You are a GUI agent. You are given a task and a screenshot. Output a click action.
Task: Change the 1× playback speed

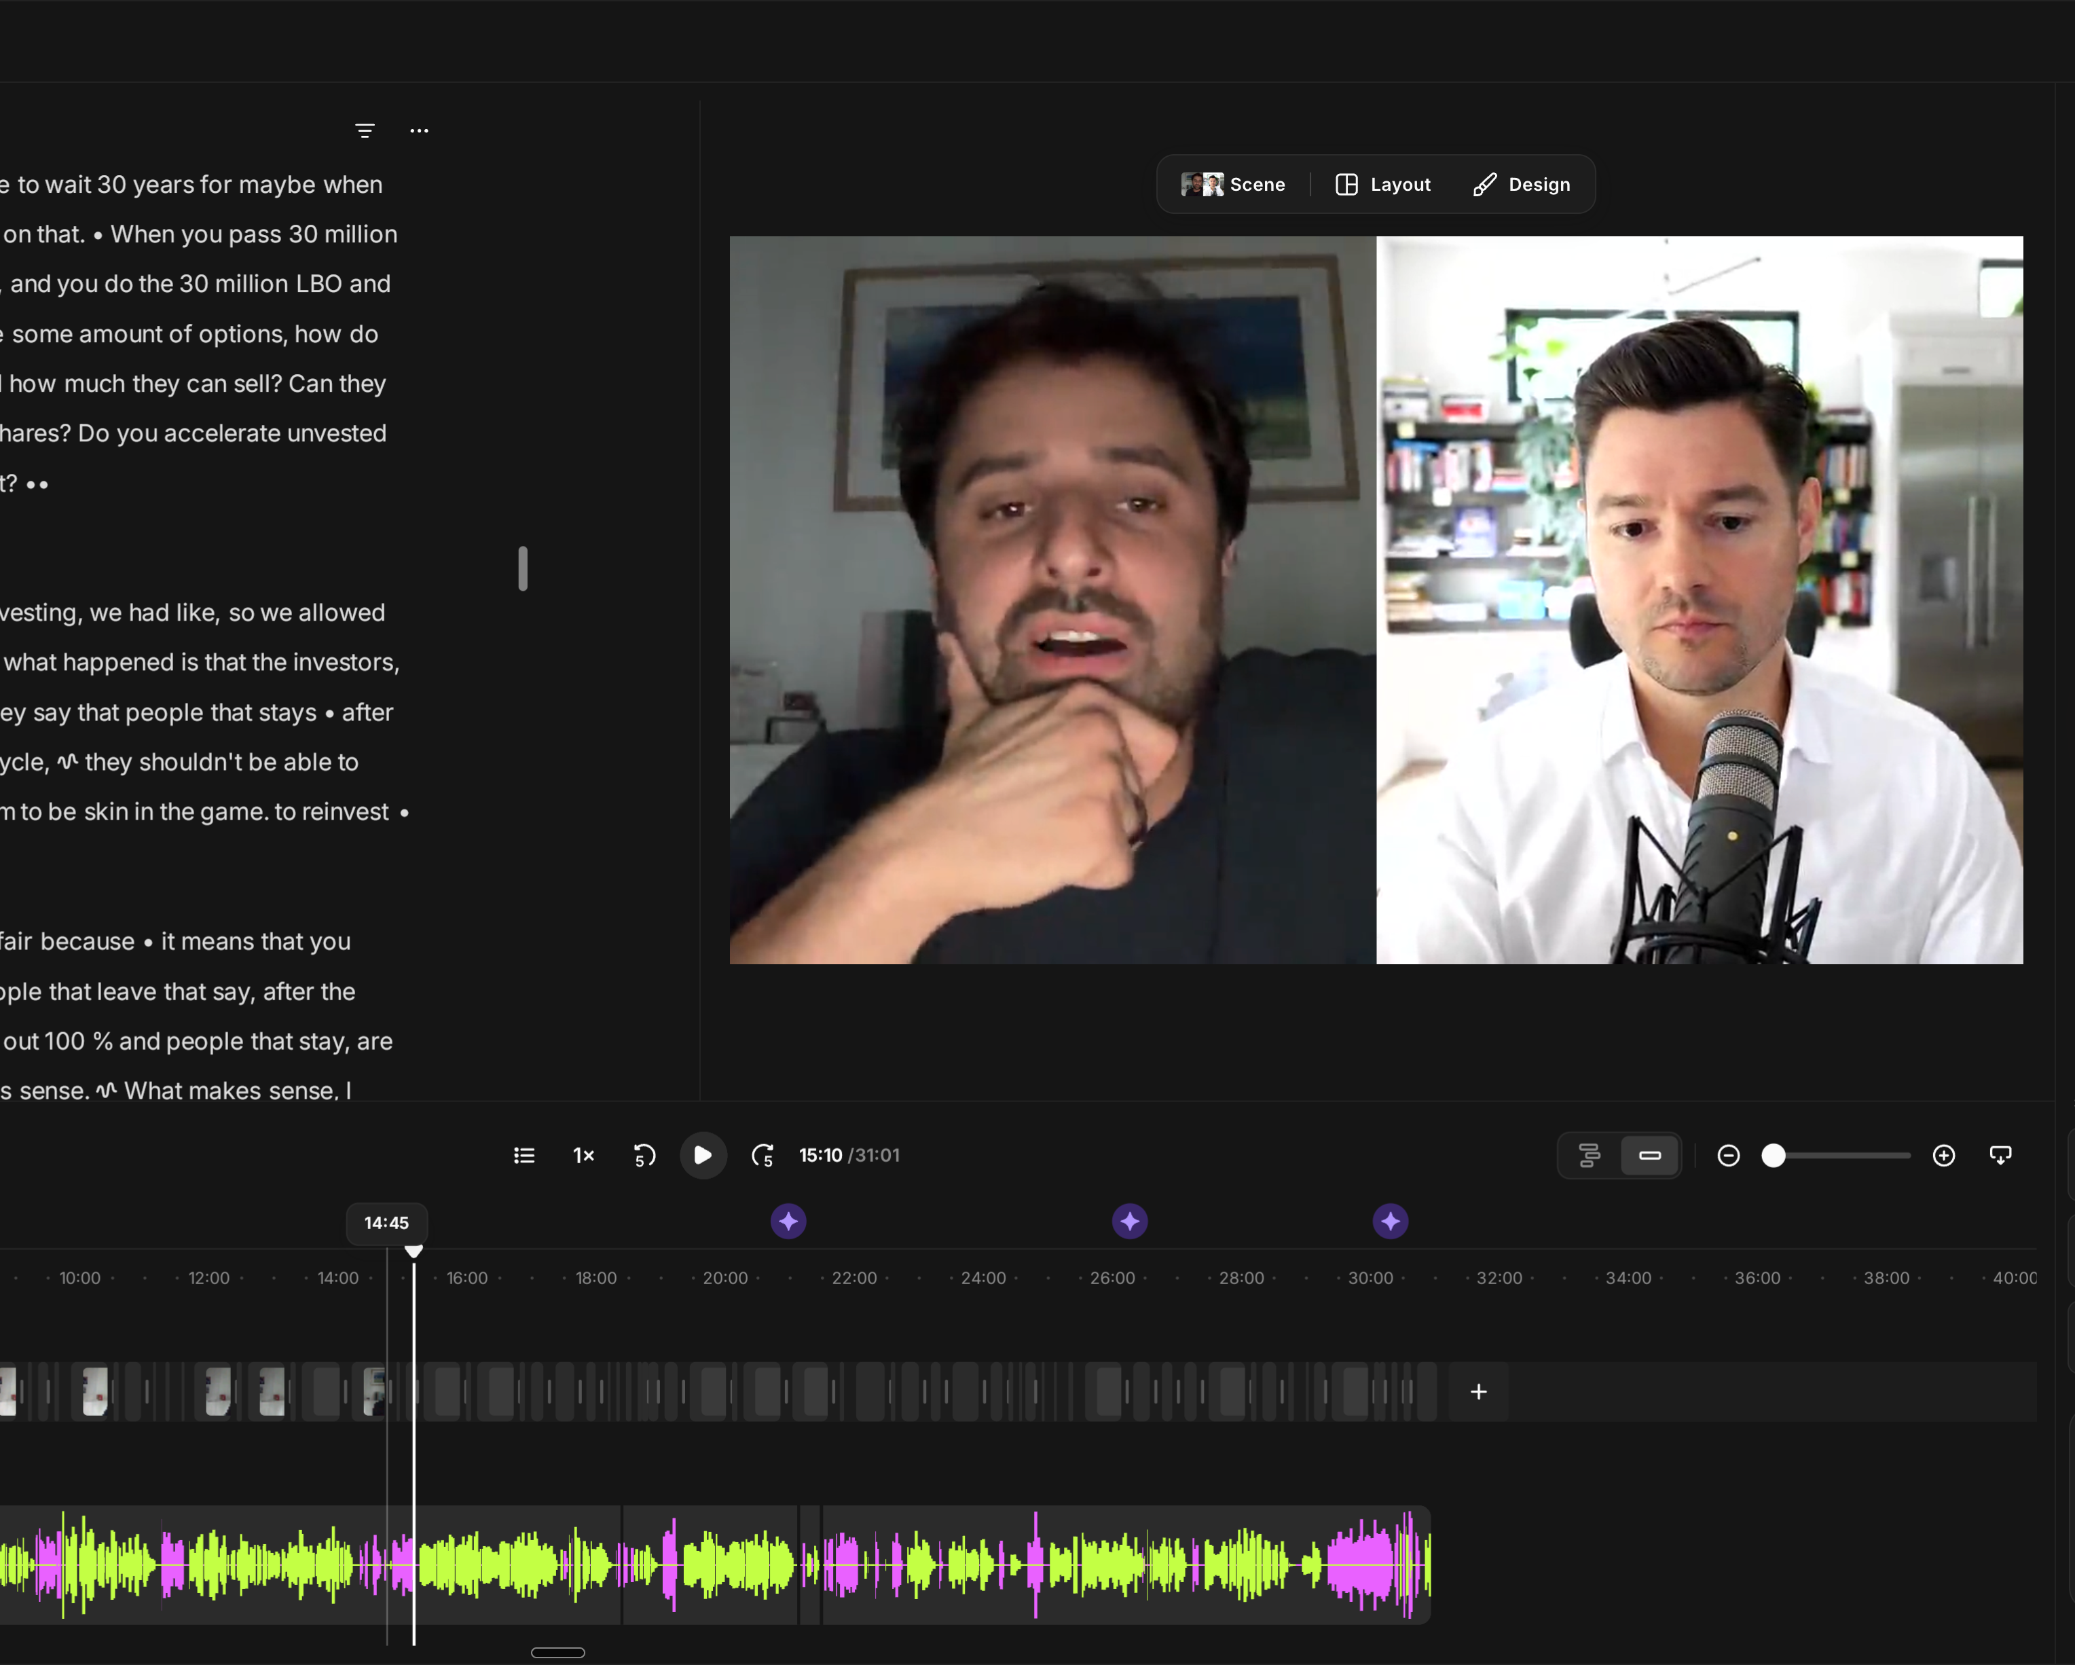click(x=584, y=1155)
